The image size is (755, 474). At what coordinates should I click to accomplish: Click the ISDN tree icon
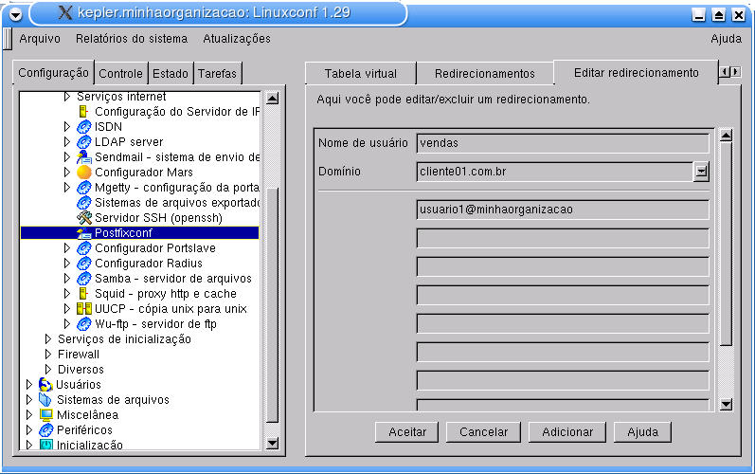tap(83, 127)
